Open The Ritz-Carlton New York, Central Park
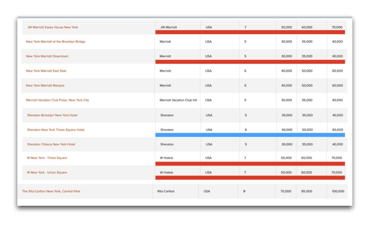This screenshot has width=376, height=227. click(x=51, y=191)
